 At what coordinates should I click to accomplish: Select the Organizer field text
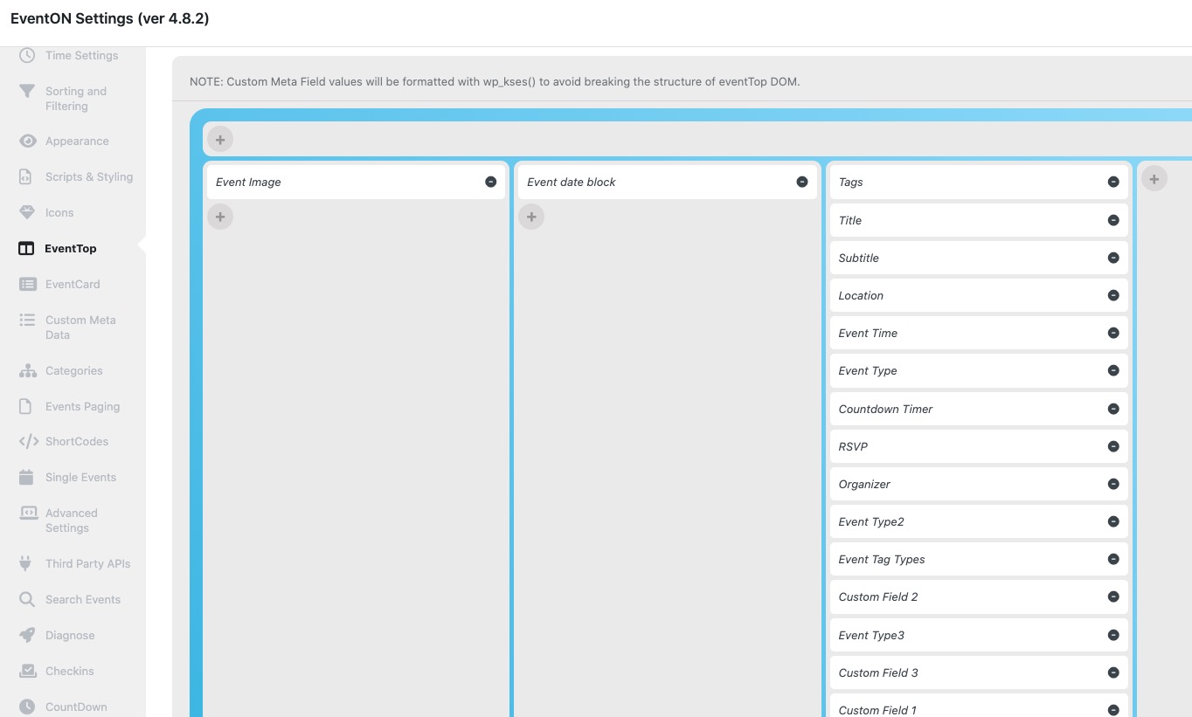pos(864,484)
